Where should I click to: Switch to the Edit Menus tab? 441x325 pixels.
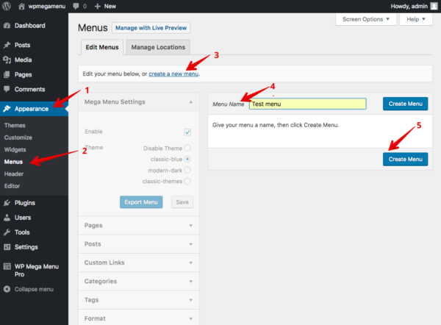(102, 47)
